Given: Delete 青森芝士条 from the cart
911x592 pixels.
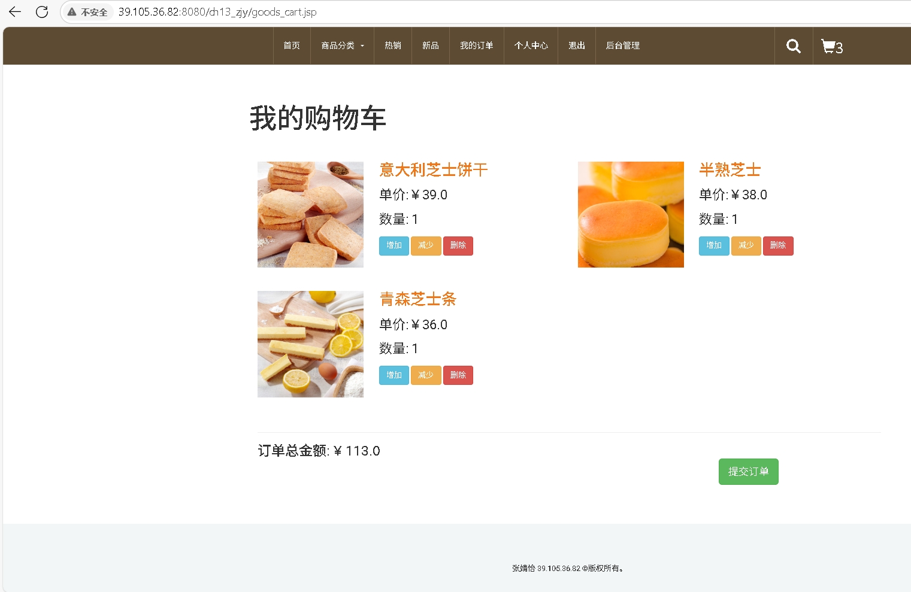Looking at the screenshot, I should [x=458, y=375].
